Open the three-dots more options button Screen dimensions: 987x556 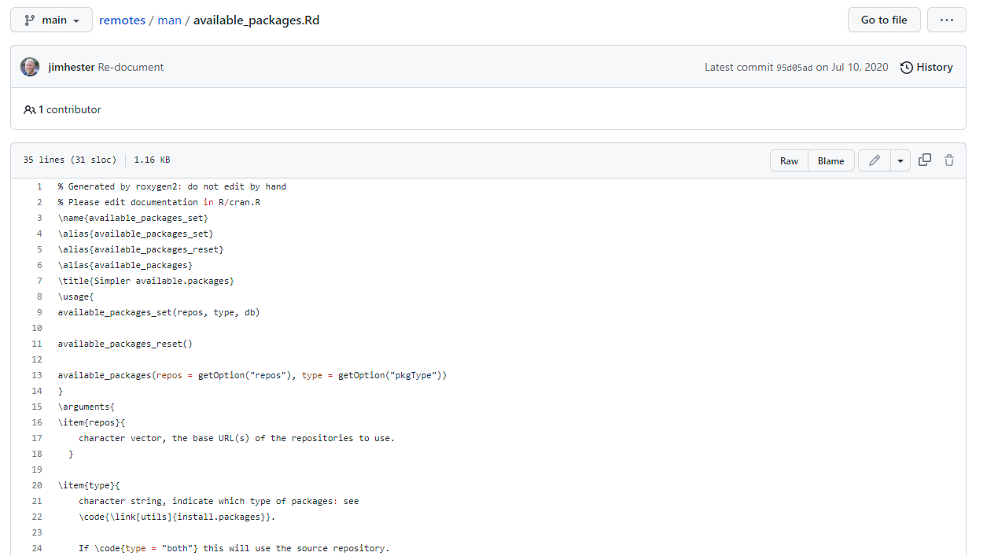point(946,20)
